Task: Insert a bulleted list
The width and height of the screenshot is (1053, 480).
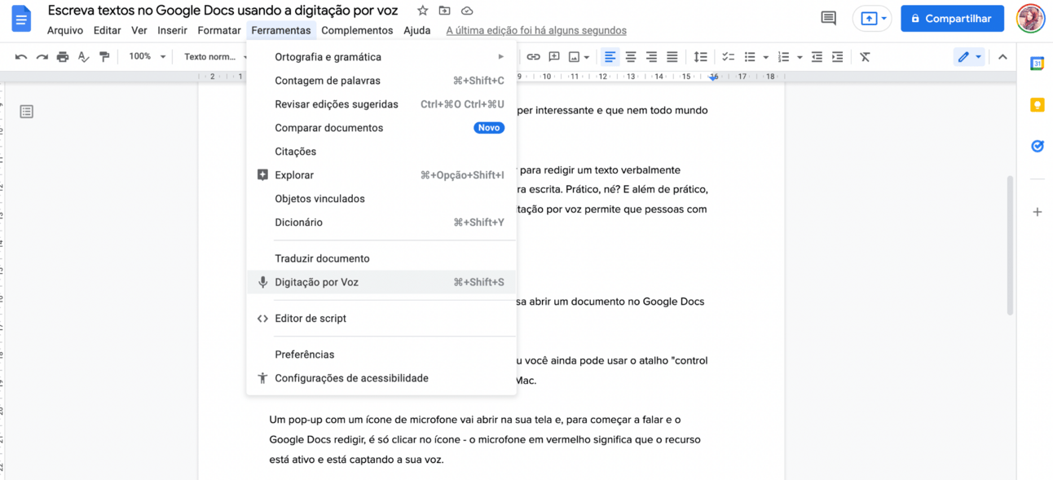Action: pos(750,57)
